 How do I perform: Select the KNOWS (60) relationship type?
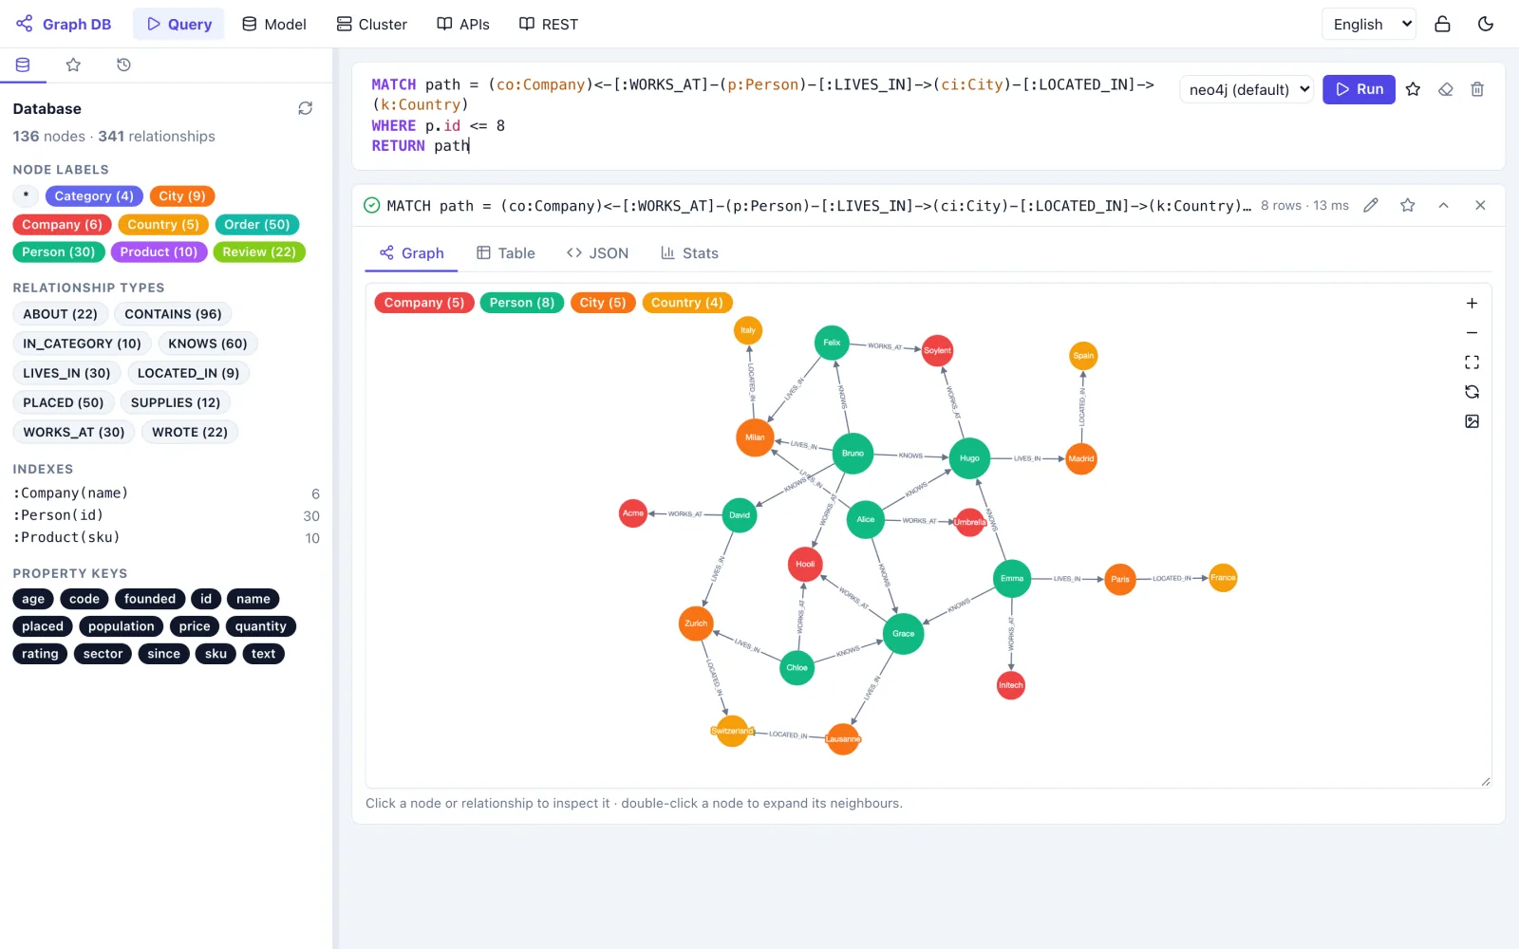[x=208, y=344]
